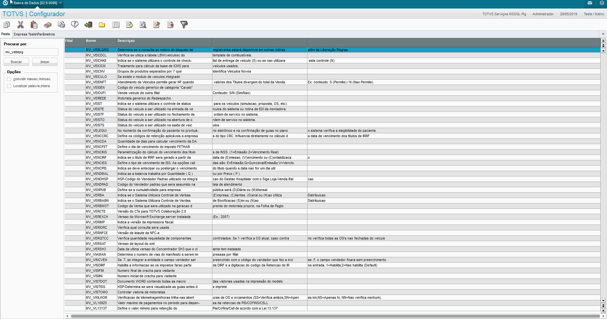This screenshot has width=607, height=319.
Task: Click the yellow folder icon in toolbar
Action: point(102,24)
